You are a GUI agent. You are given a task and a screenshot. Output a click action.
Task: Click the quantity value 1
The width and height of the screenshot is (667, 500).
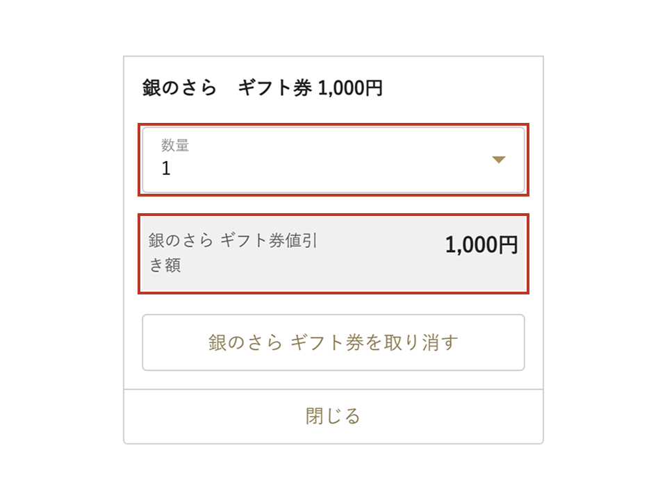[166, 169]
